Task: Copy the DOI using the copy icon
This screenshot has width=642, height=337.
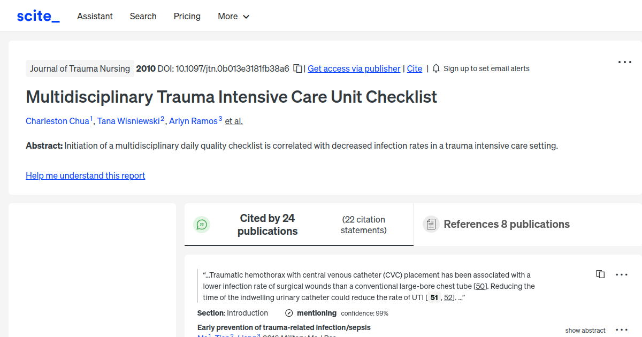Action: pos(297,68)
